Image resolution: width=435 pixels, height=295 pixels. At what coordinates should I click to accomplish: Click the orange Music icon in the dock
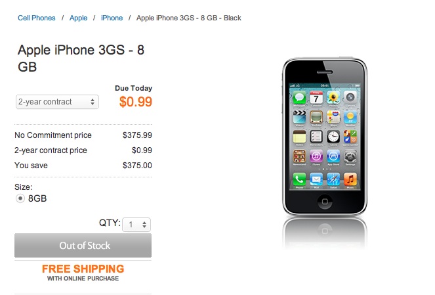[x=350, y=179]
